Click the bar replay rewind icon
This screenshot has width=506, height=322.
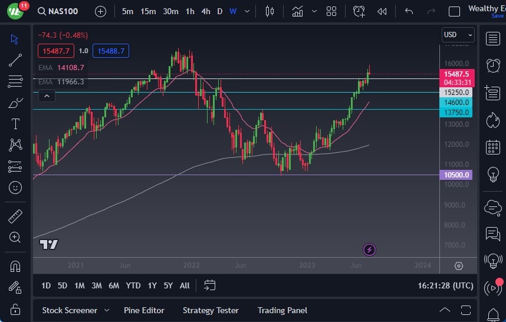[x=382, y=11]
